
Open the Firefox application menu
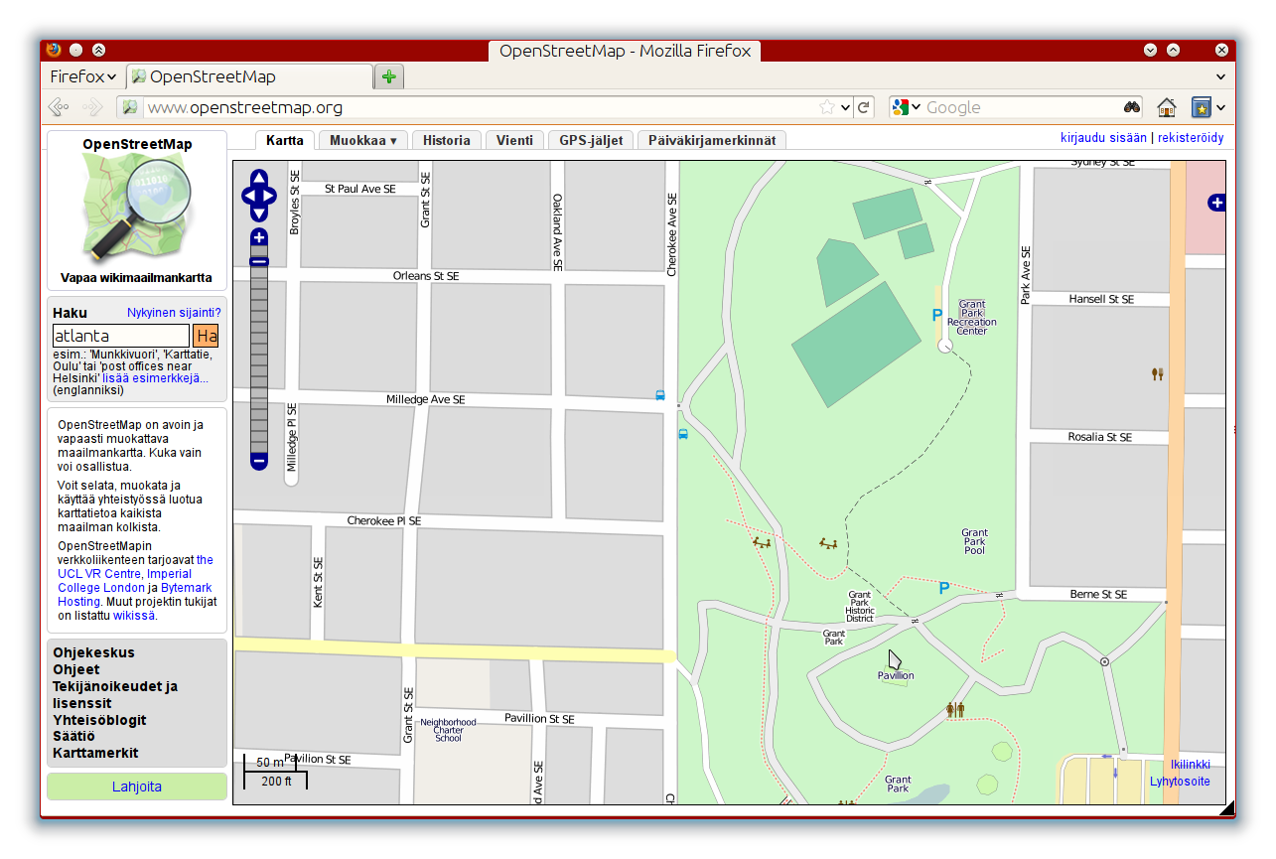tap(83, 76)
